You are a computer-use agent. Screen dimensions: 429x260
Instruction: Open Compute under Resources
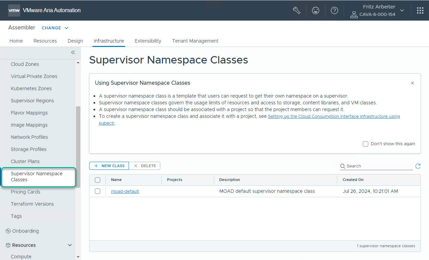click(x=21, y=257)
